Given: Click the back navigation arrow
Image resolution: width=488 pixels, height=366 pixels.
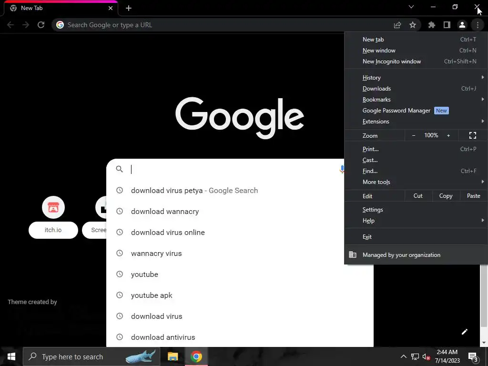Looking at the screenshot, I should click(x=10, y=25).
